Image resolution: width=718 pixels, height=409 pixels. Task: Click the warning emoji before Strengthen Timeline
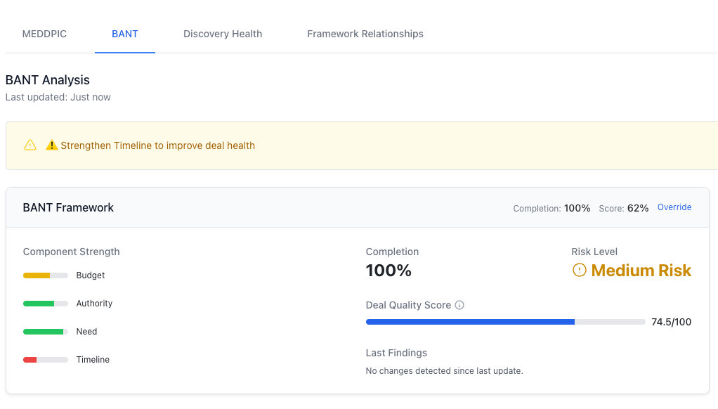pos(52,145)
